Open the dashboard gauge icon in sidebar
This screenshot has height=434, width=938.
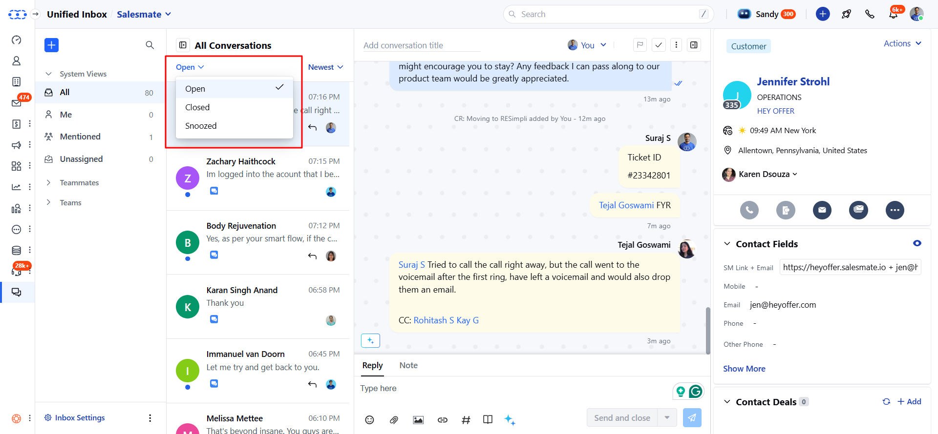click(16, 40)
